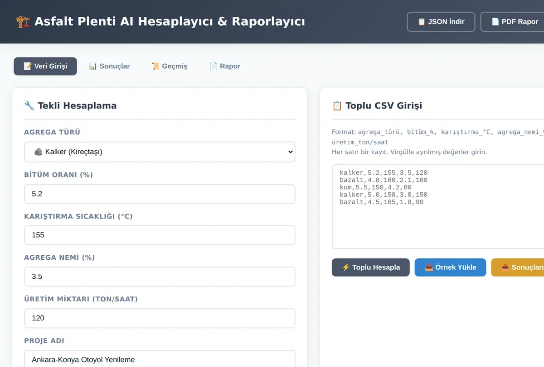Click the CSV line 'bazalt,4.8,160,2.1,100'
The image size is (544, 367).
383,180
